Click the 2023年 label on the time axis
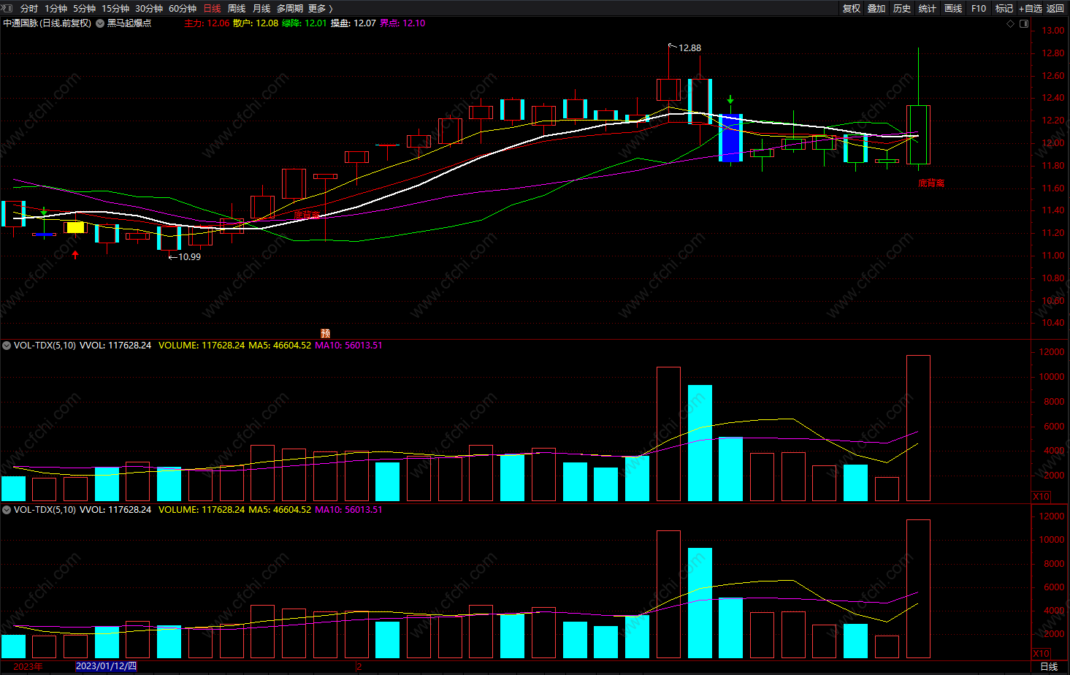Image resolution: width=1070 pixels, height=675 pixels. [28, 666]
